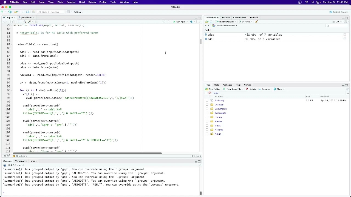The width and height of the screenshot is (351, 197).
Task: Click the Rename button in the Files pane
Action: pyautogui.click(x=264, y=89)
